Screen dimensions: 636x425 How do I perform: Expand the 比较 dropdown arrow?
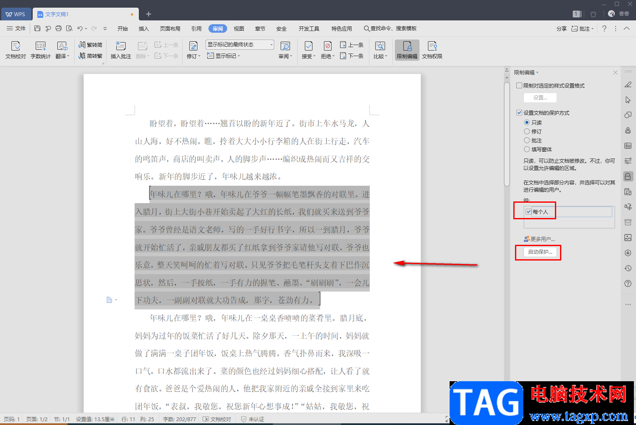click(386, 56)
